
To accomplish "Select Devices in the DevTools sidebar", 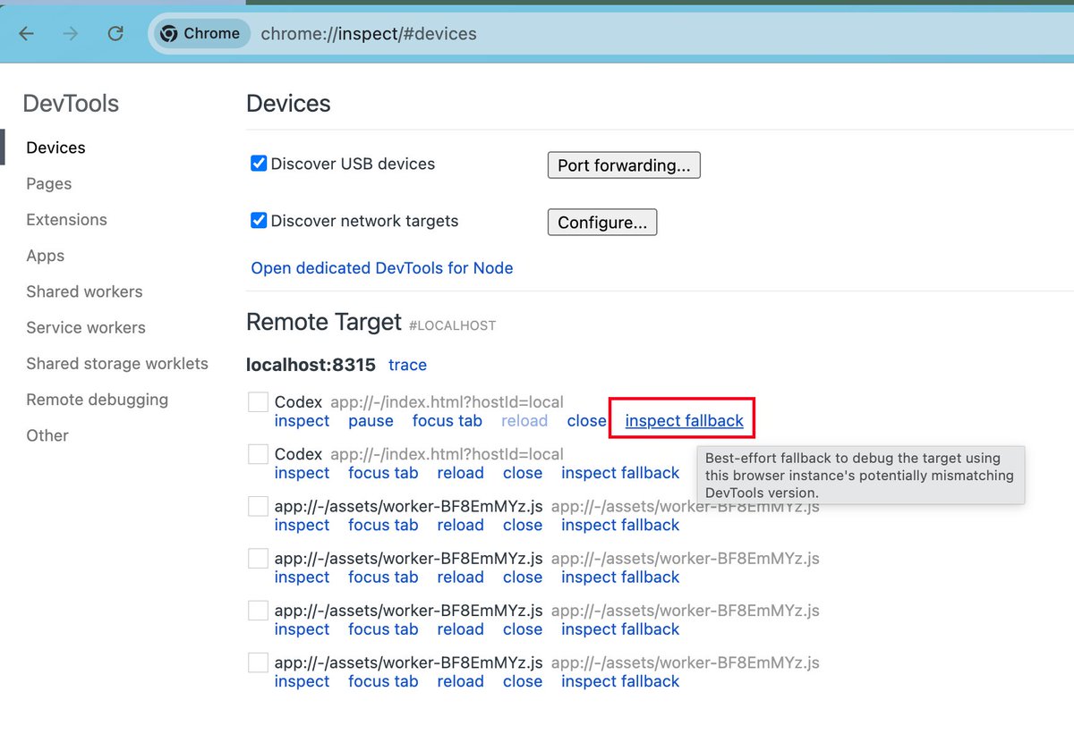I will coord(55,148).
